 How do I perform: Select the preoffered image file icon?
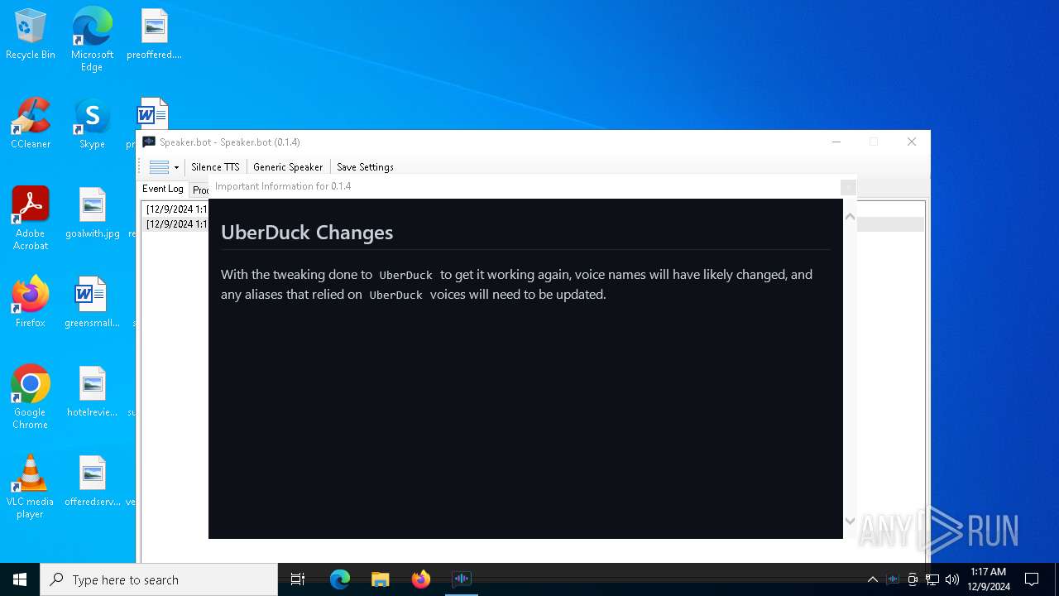(154, 35)
